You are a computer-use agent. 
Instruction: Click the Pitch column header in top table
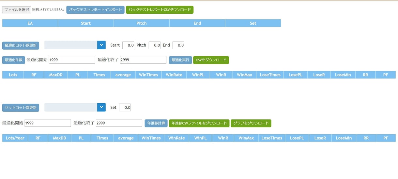[142, 23]
